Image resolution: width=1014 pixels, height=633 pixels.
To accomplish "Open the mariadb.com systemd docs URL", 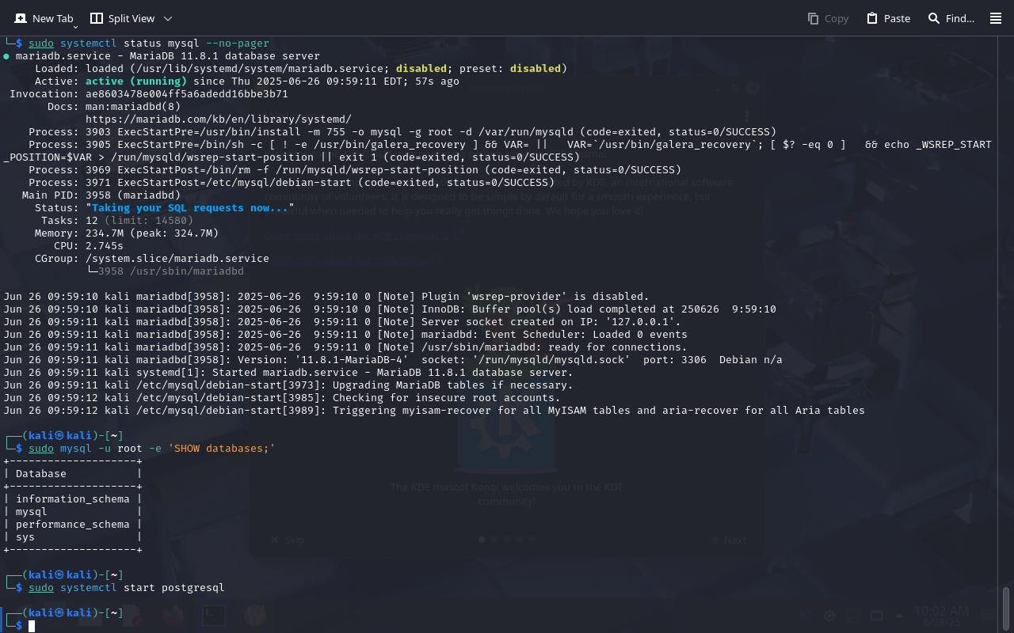I will click(x=219, y=119).
